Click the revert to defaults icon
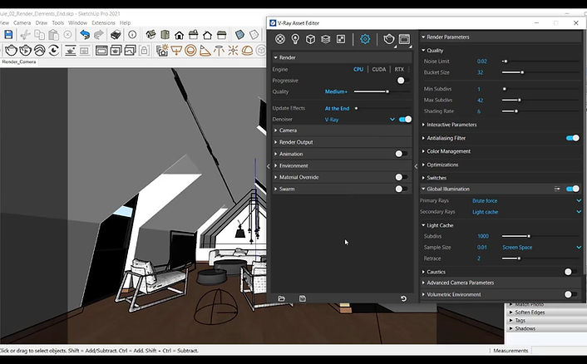Image resolution: width=587 pixels, height=364 pixels. pyautogui.click(x=403, y=298)
